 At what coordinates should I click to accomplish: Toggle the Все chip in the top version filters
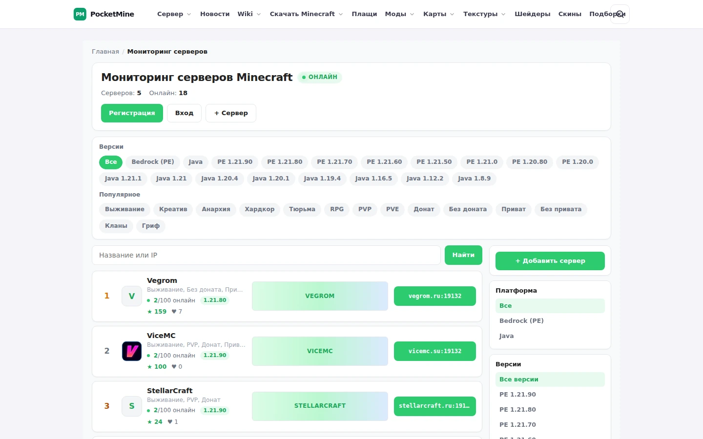(x=111, y=162)
